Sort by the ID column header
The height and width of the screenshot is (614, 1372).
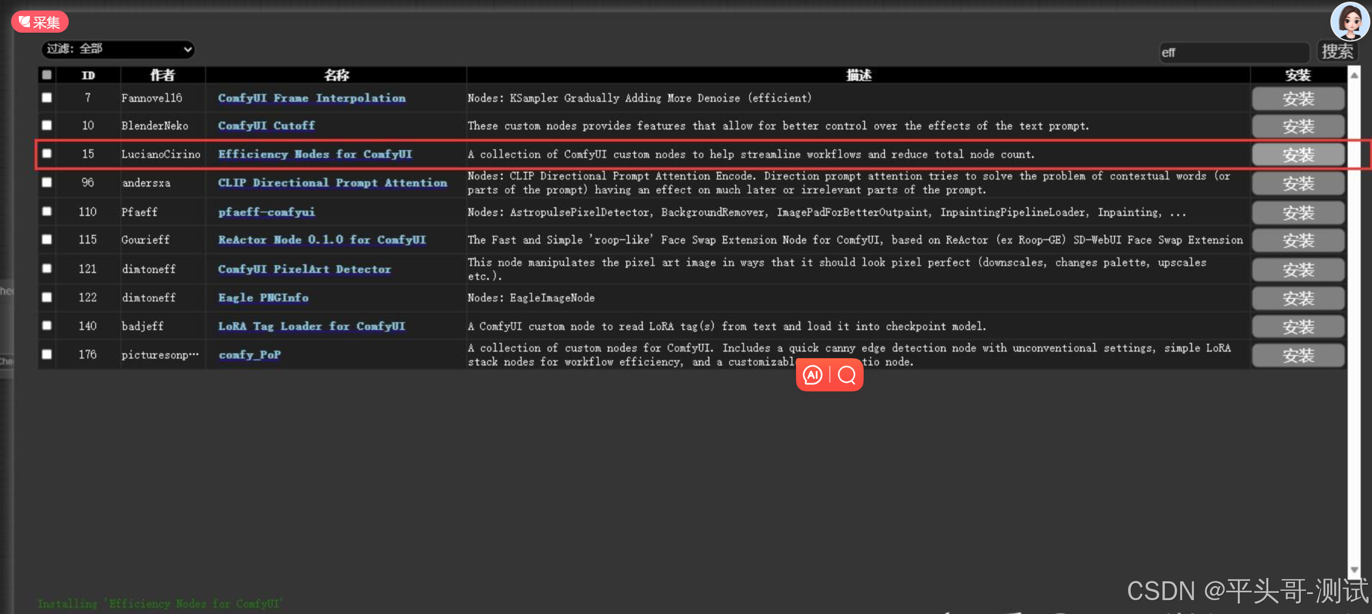(88, 75)
